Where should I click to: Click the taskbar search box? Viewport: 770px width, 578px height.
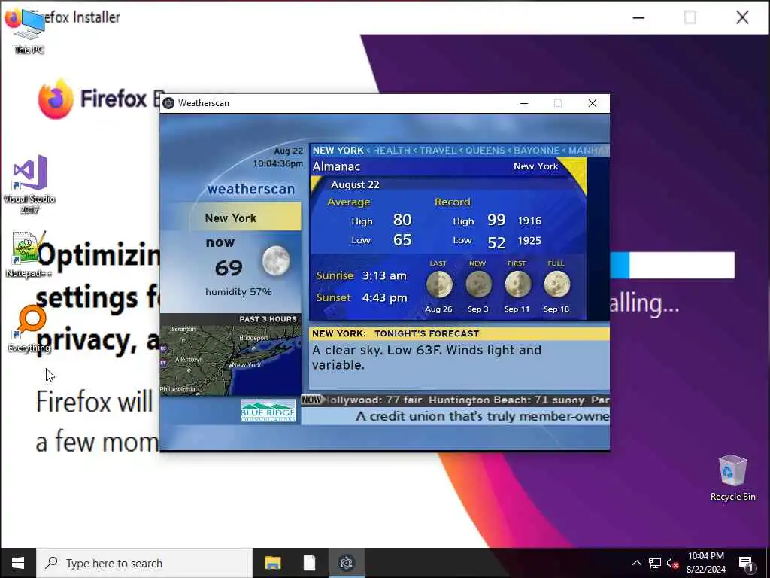(144, 563)
